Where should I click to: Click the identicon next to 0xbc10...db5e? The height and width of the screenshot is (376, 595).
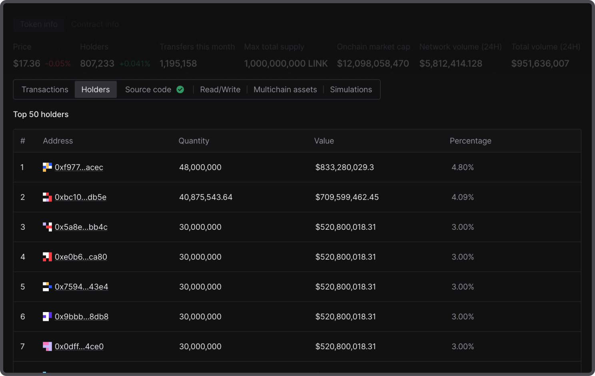pos(47,197)
